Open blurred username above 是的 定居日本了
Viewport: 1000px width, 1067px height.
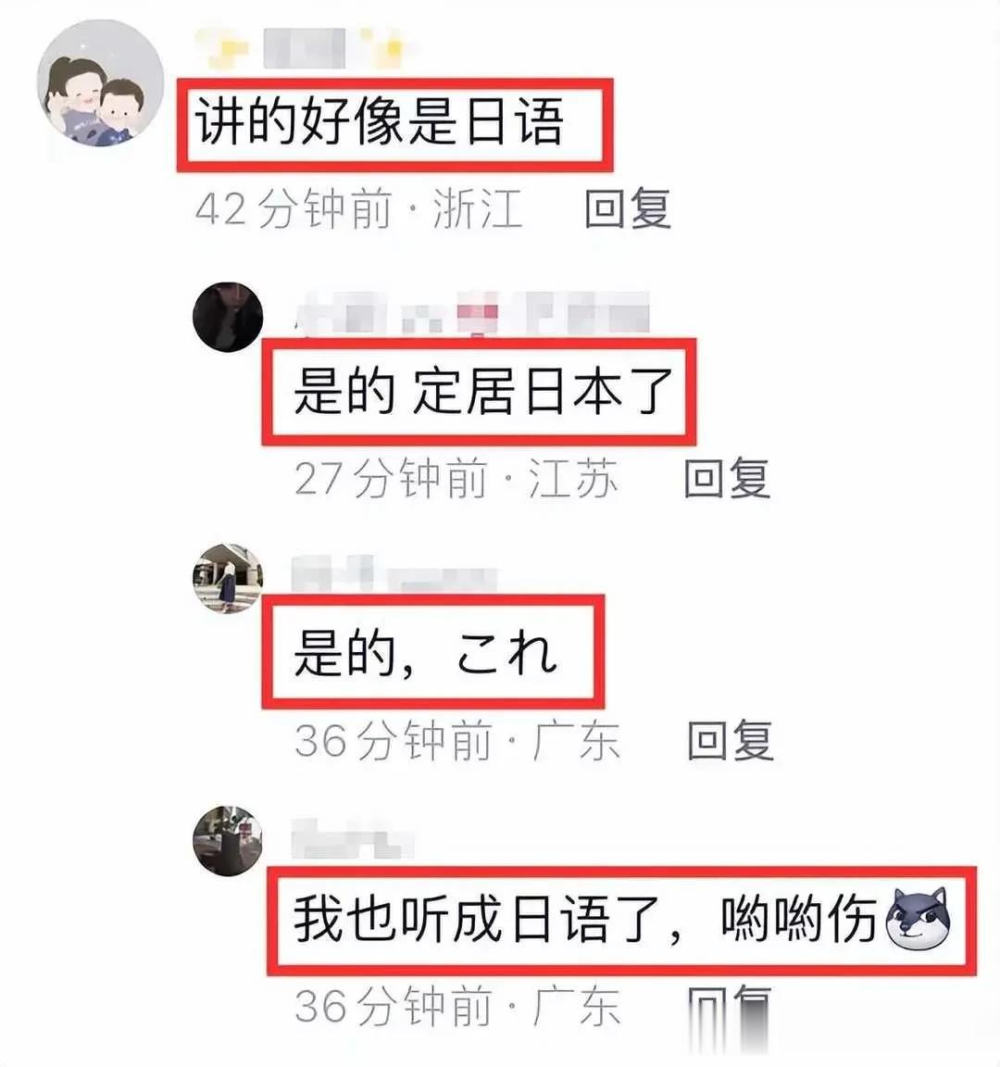[473, 313]
